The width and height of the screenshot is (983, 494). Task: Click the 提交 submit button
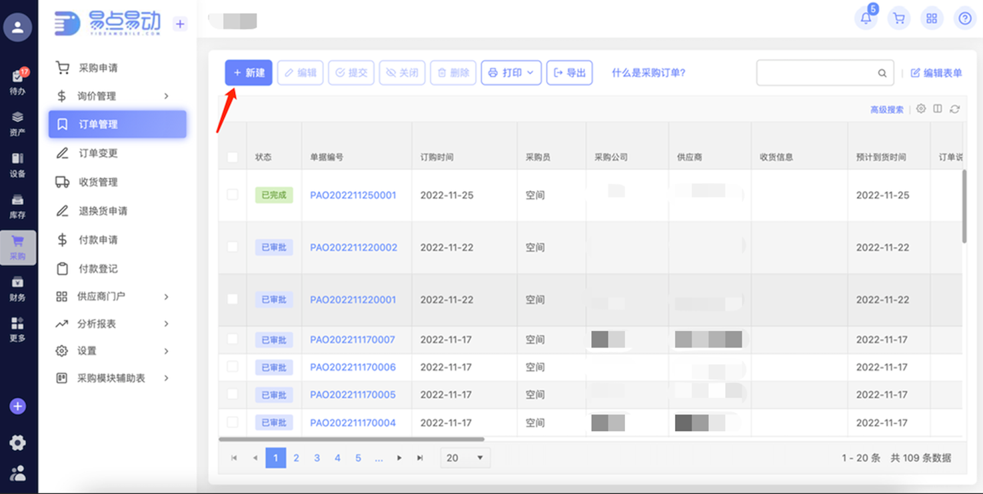(x=351, y=73)
